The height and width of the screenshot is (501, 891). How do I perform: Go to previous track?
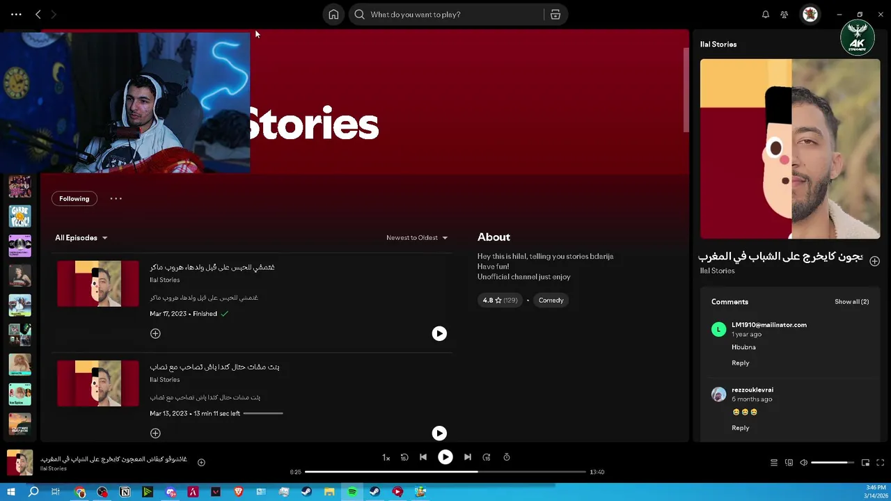[x=423, y=457]
